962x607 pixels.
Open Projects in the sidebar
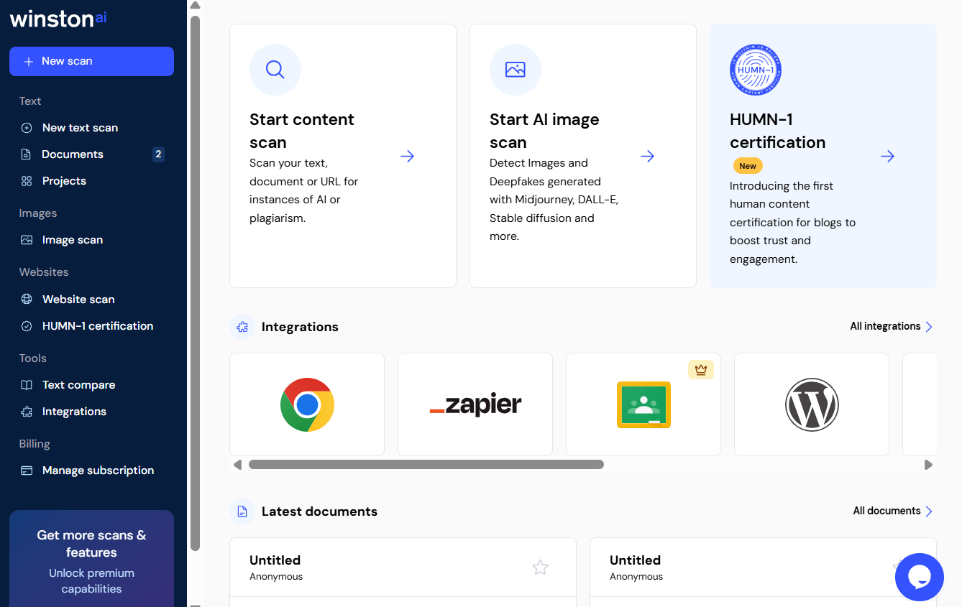point(64,181)
